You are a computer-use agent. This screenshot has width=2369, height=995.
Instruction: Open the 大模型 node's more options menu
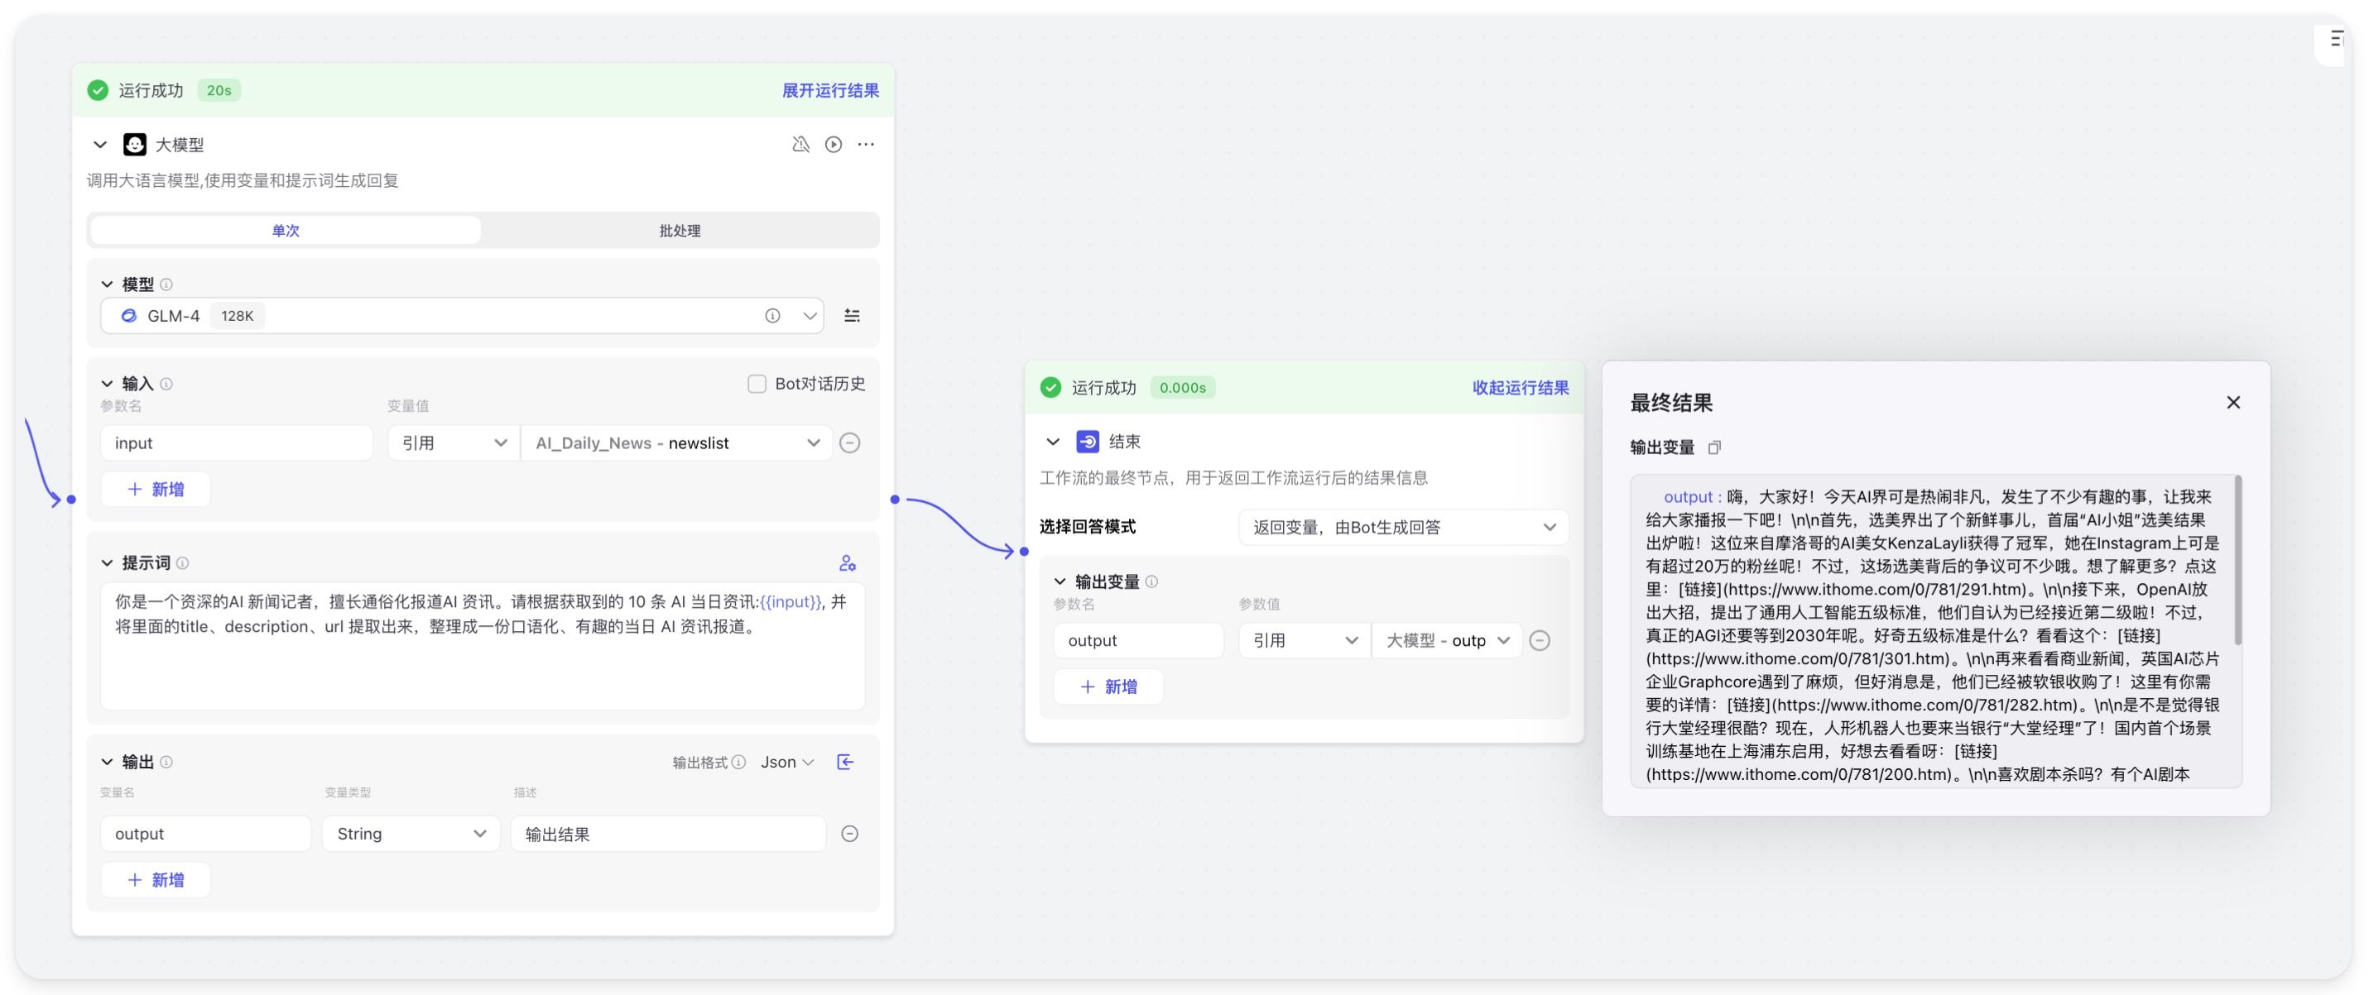pyautogui.click(x=865, y=144)
